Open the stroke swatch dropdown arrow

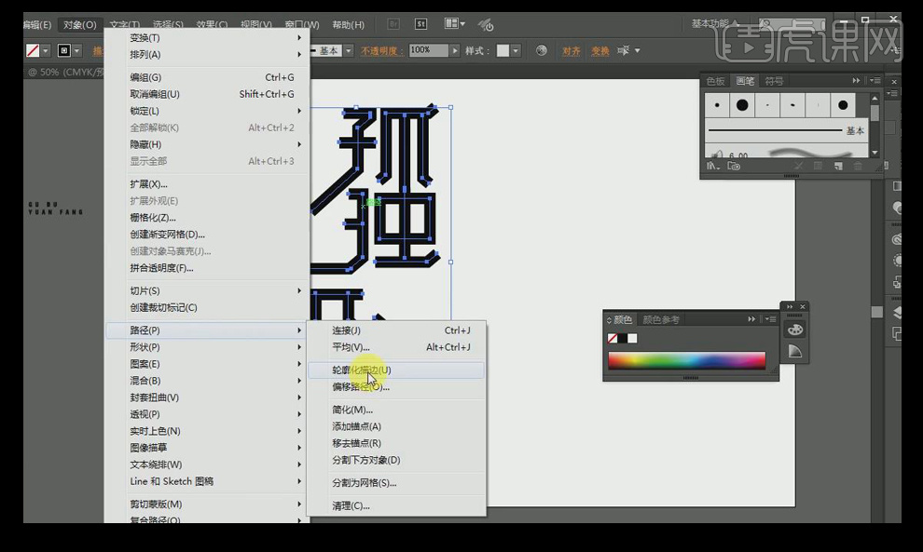coord(77,50)
